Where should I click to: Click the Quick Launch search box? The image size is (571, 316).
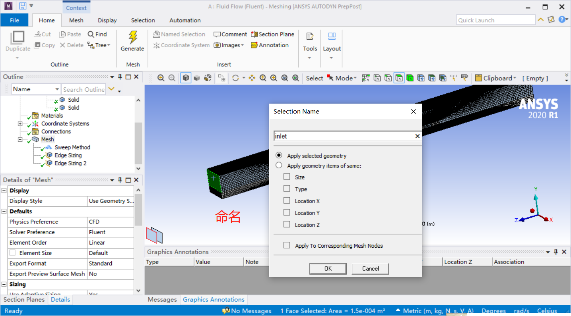tap(496, 20)
